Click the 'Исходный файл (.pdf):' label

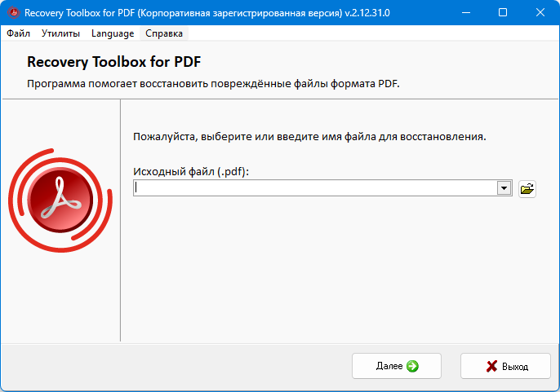click(191, 172)
